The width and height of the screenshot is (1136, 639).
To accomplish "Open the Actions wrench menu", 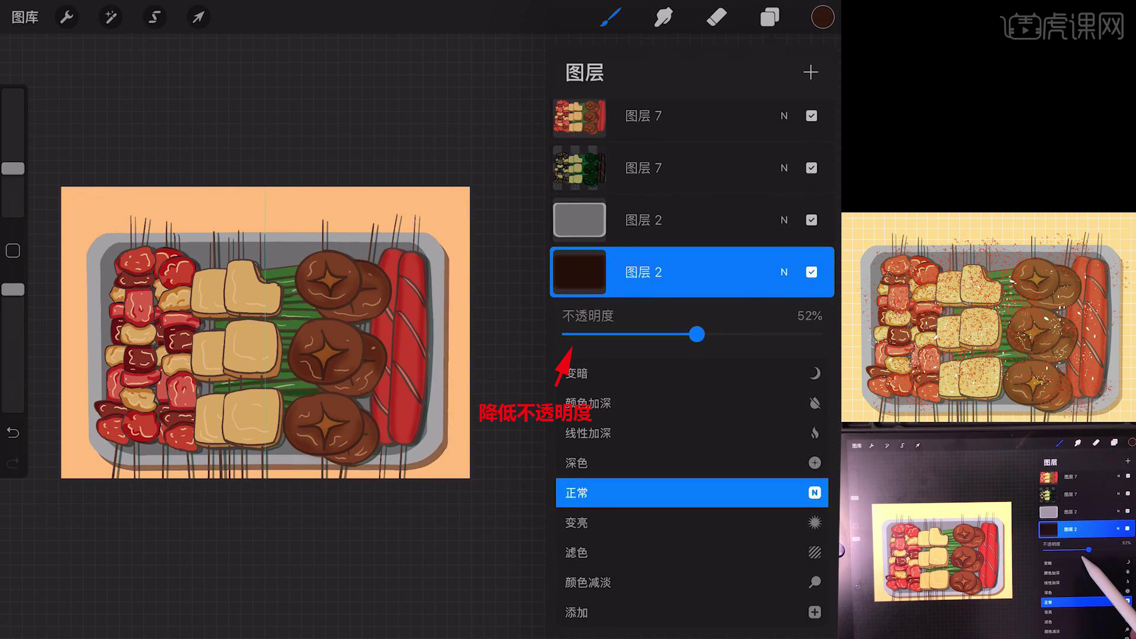I will [67, 17].
